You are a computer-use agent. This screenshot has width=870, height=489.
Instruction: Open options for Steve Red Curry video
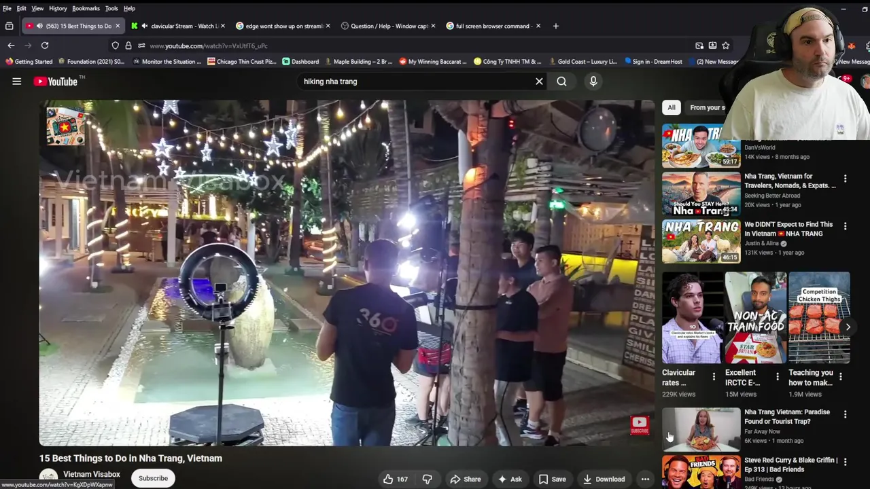[x=845, y=462]
